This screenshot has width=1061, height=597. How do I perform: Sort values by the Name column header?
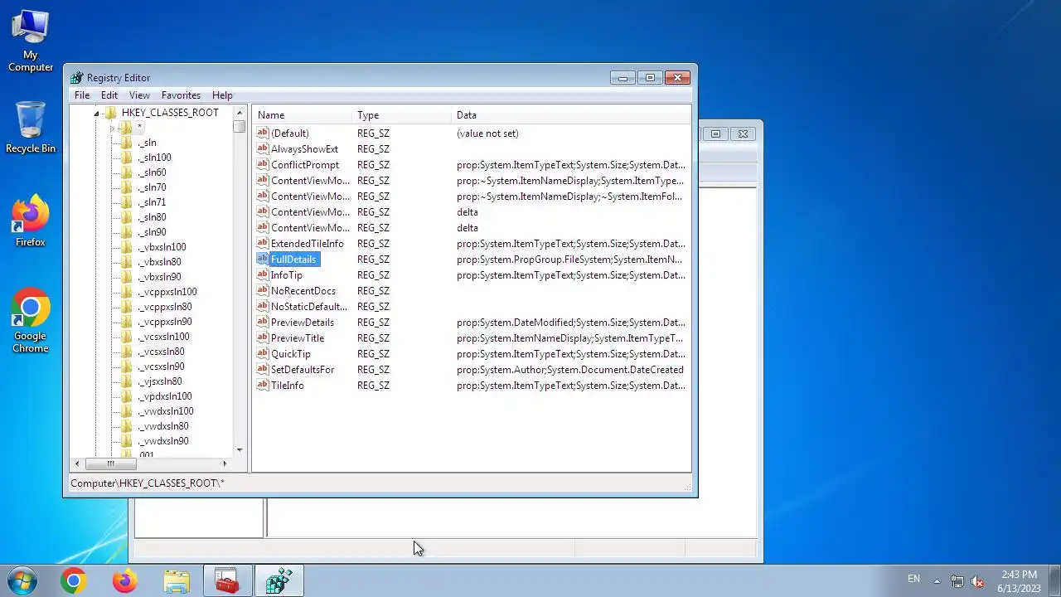(302, 115)
